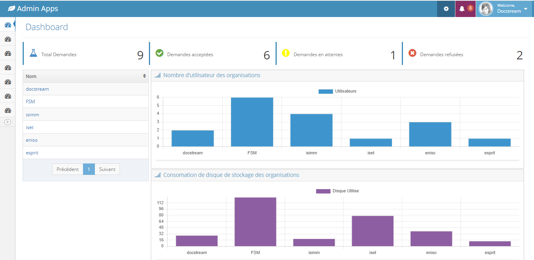This screenshot has width=534, height=260.
Task: Click the Demandes refusées label
Action: (441, 55)
